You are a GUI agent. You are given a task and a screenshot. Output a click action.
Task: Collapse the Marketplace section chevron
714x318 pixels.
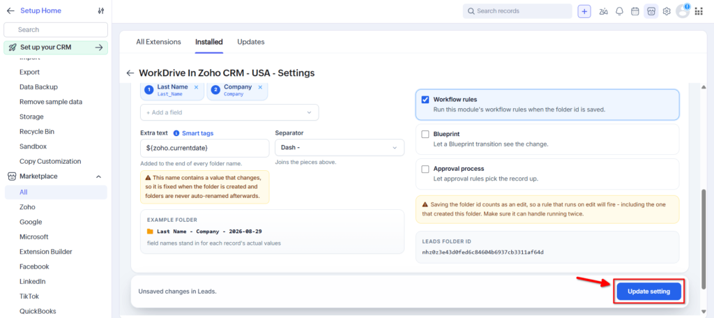tap(99, 176)
